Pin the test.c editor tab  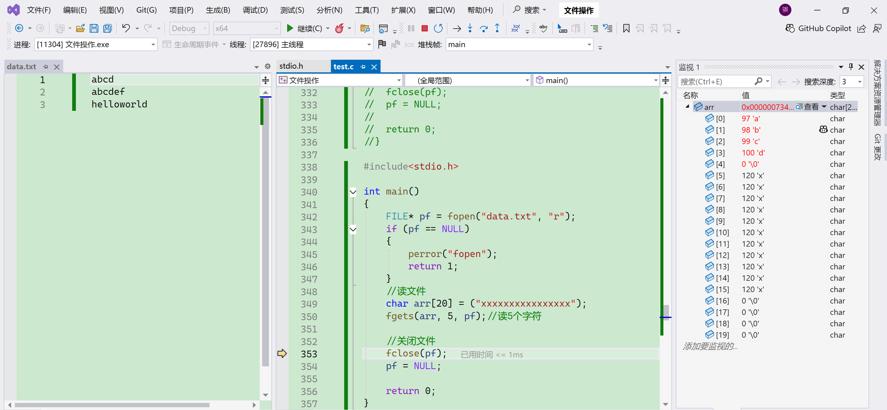pyautogui.click(x=363, y=67)
